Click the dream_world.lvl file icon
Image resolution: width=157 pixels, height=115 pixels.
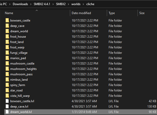(7, 112)
